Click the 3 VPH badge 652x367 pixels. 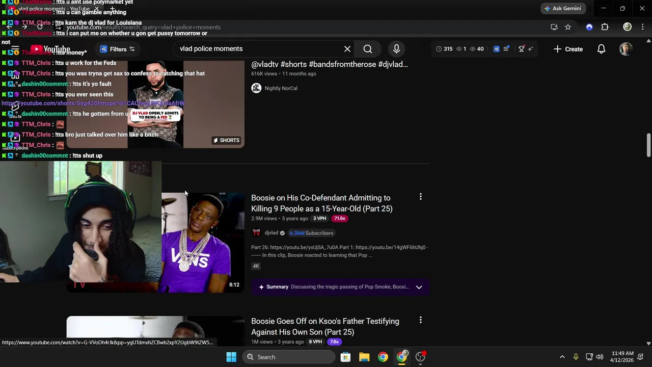tap(319, 218)
